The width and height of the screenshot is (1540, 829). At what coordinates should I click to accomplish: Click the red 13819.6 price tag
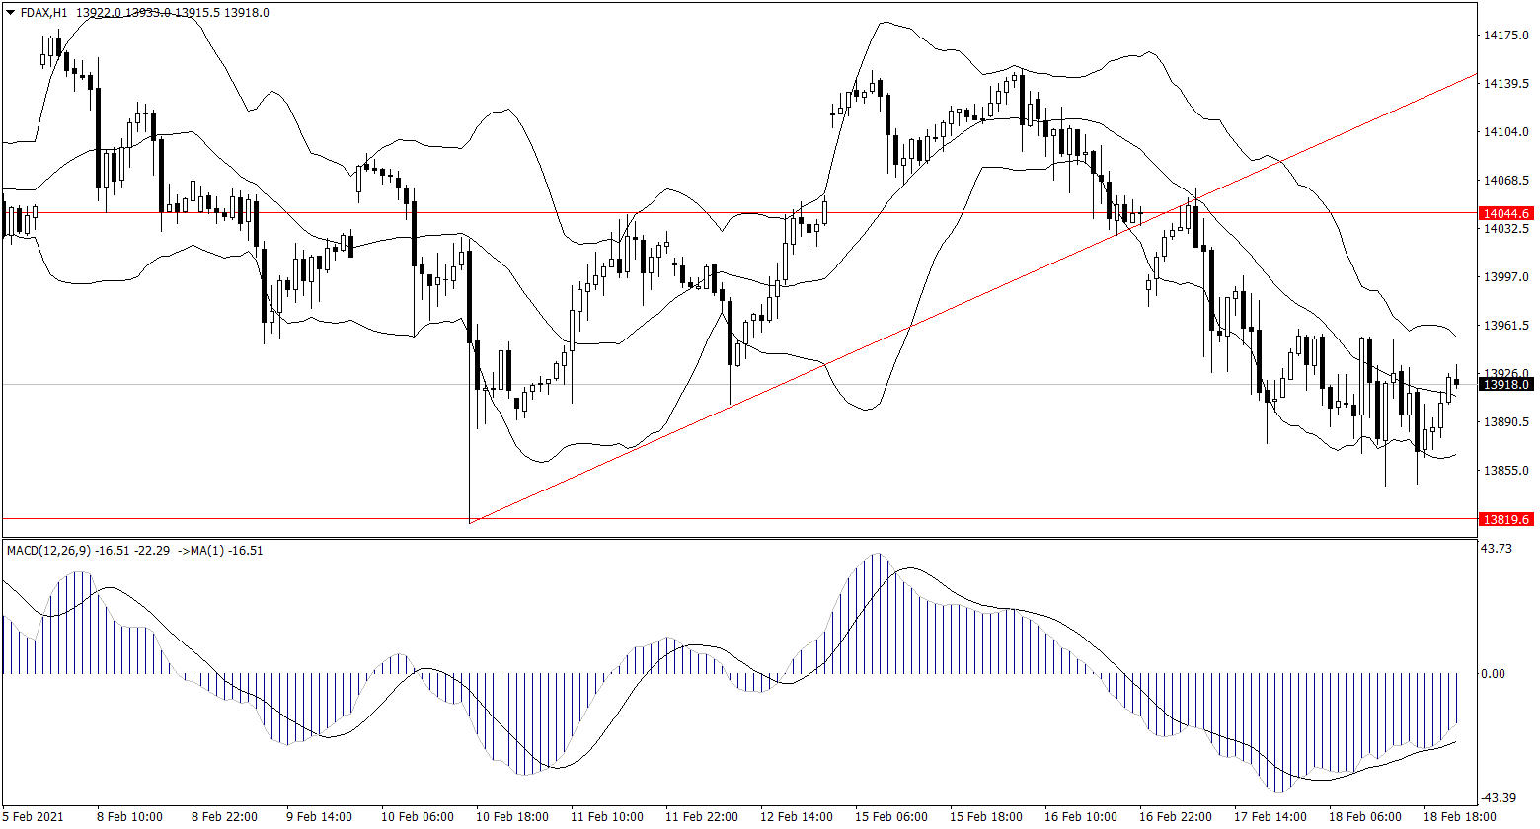[1505, 519]
